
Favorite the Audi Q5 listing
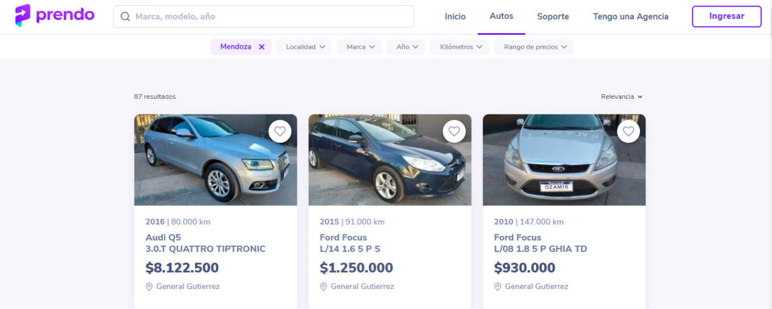(280, 131)
